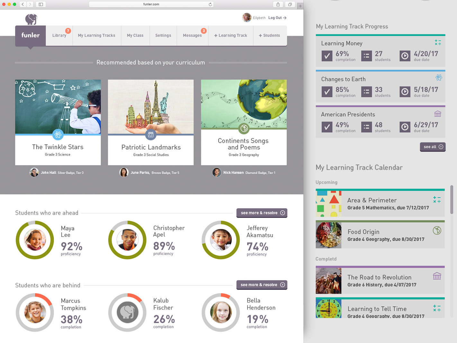Click the math symbols icon on Learning Money

[438, 43]
